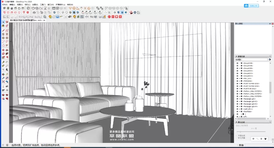Pick the Paint Bucket tool
The image size is (274, 148).
(3, 26)
